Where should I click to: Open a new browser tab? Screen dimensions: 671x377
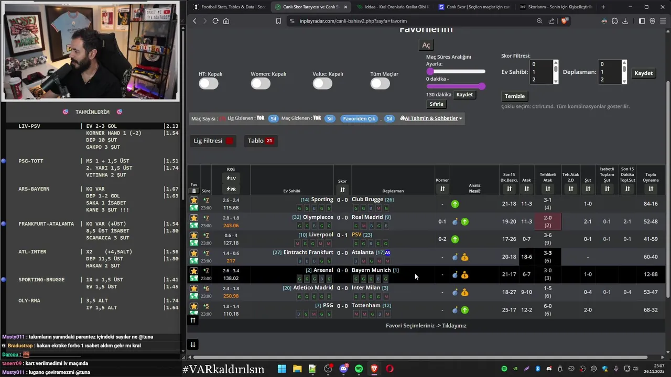(x=603, y=7)
